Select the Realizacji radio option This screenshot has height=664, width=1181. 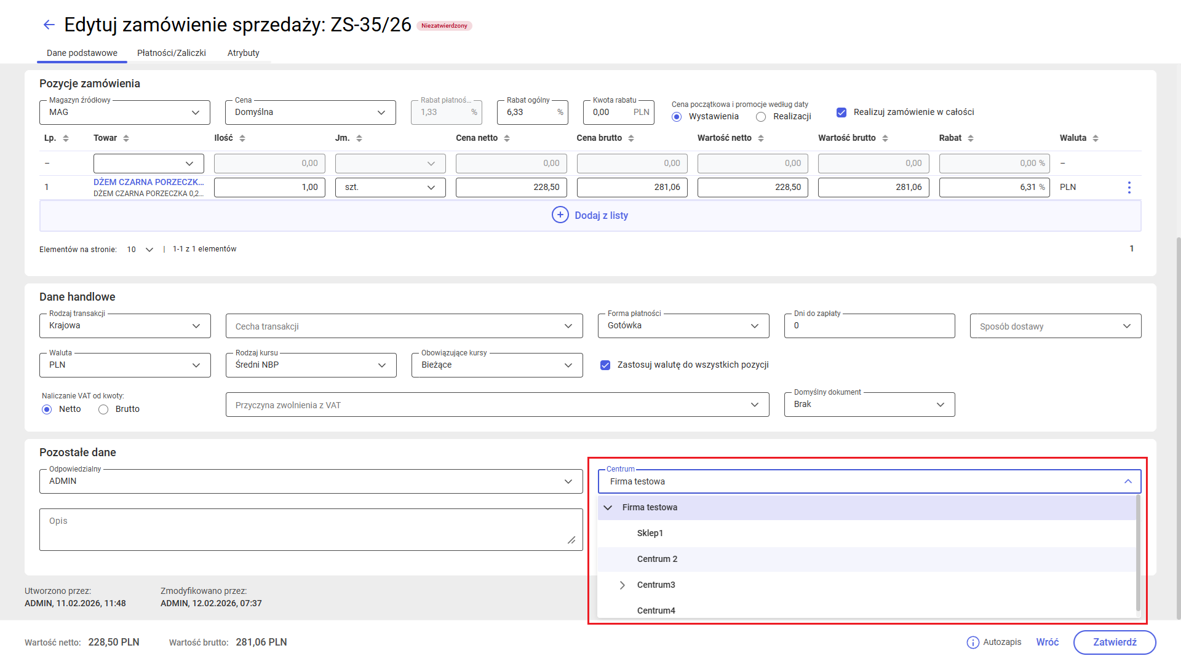click(761, 117)
